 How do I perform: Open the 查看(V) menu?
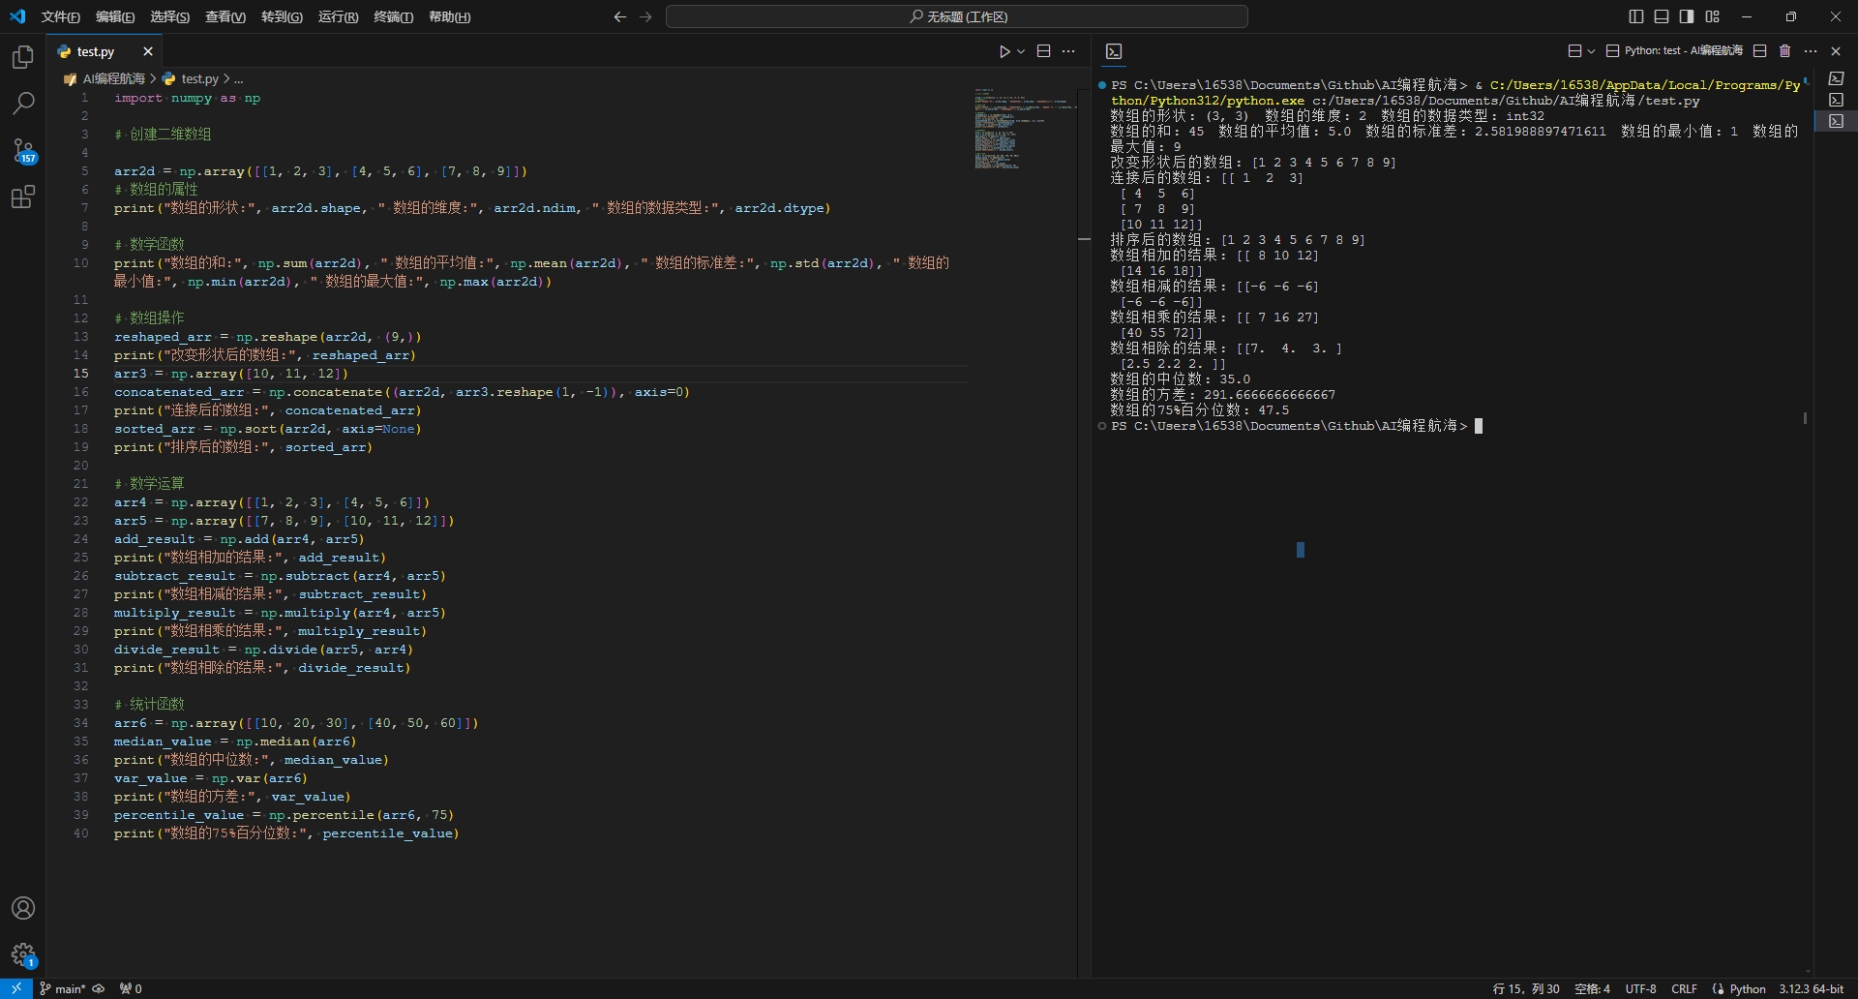pyautogui.click(x=225, y=16)
